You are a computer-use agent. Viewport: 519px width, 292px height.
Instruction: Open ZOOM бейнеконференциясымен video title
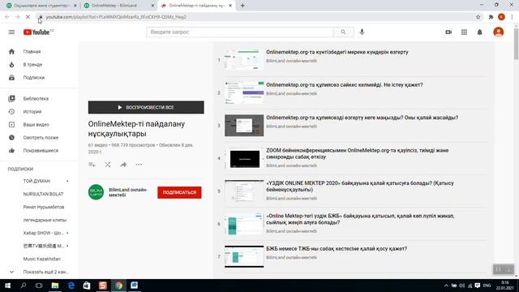358,153
